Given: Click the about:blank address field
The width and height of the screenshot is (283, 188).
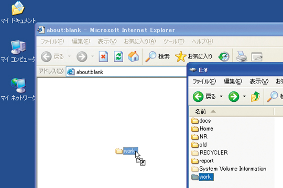Looking at the screenshot, I should [126, 72].
